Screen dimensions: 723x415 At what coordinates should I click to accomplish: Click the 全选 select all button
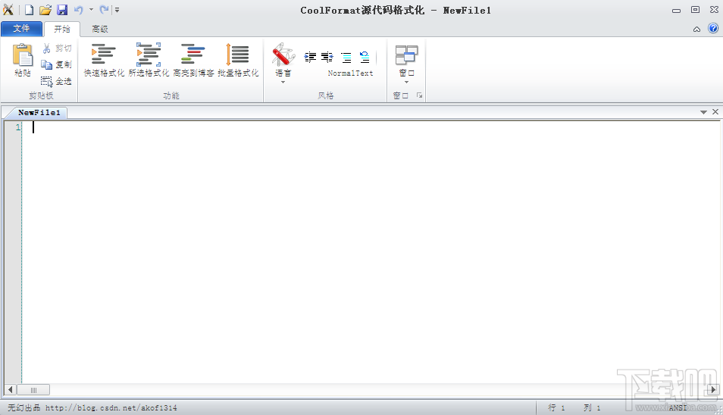tap(57, 81)
